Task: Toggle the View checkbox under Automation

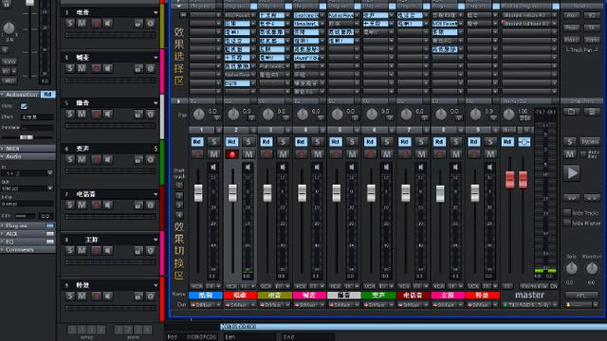Action: coord(24,106)
